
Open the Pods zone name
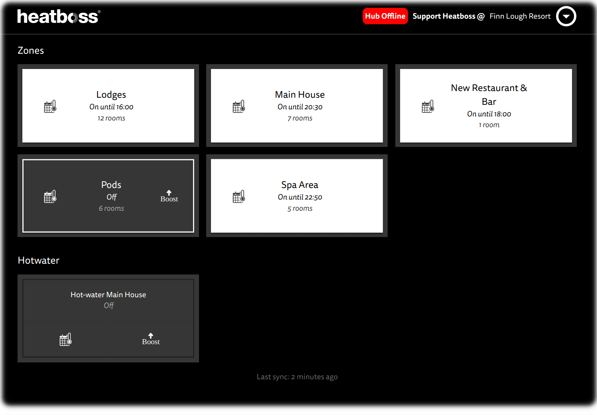[111, 185]
